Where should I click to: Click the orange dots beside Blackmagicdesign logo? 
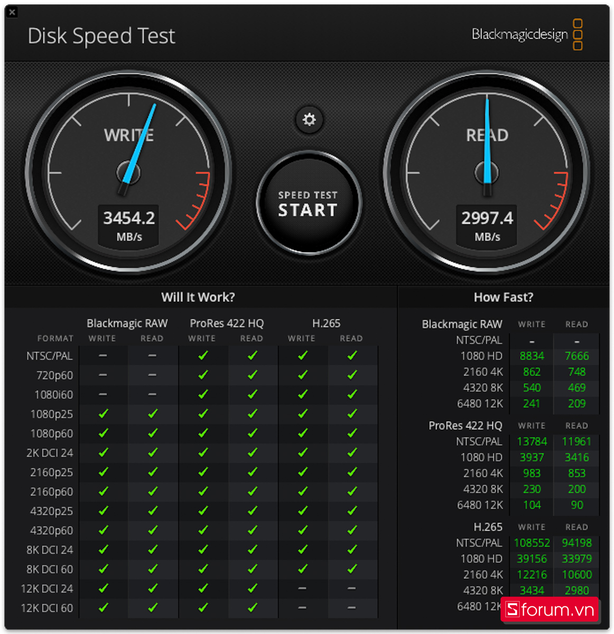click(576, 34)
